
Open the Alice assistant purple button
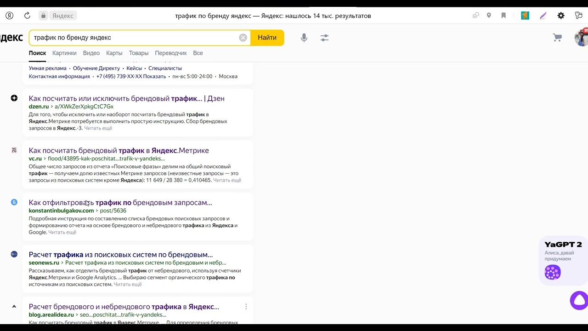pyautogui.click(x=579, y=300)
